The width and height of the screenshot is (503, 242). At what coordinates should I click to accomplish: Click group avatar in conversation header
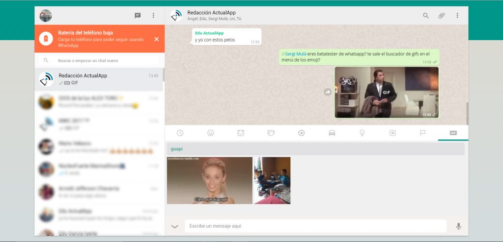(176, 15)
